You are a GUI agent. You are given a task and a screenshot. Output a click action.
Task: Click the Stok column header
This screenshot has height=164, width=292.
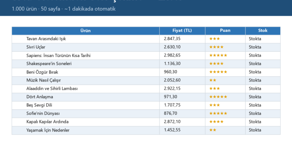click(263, 31)
